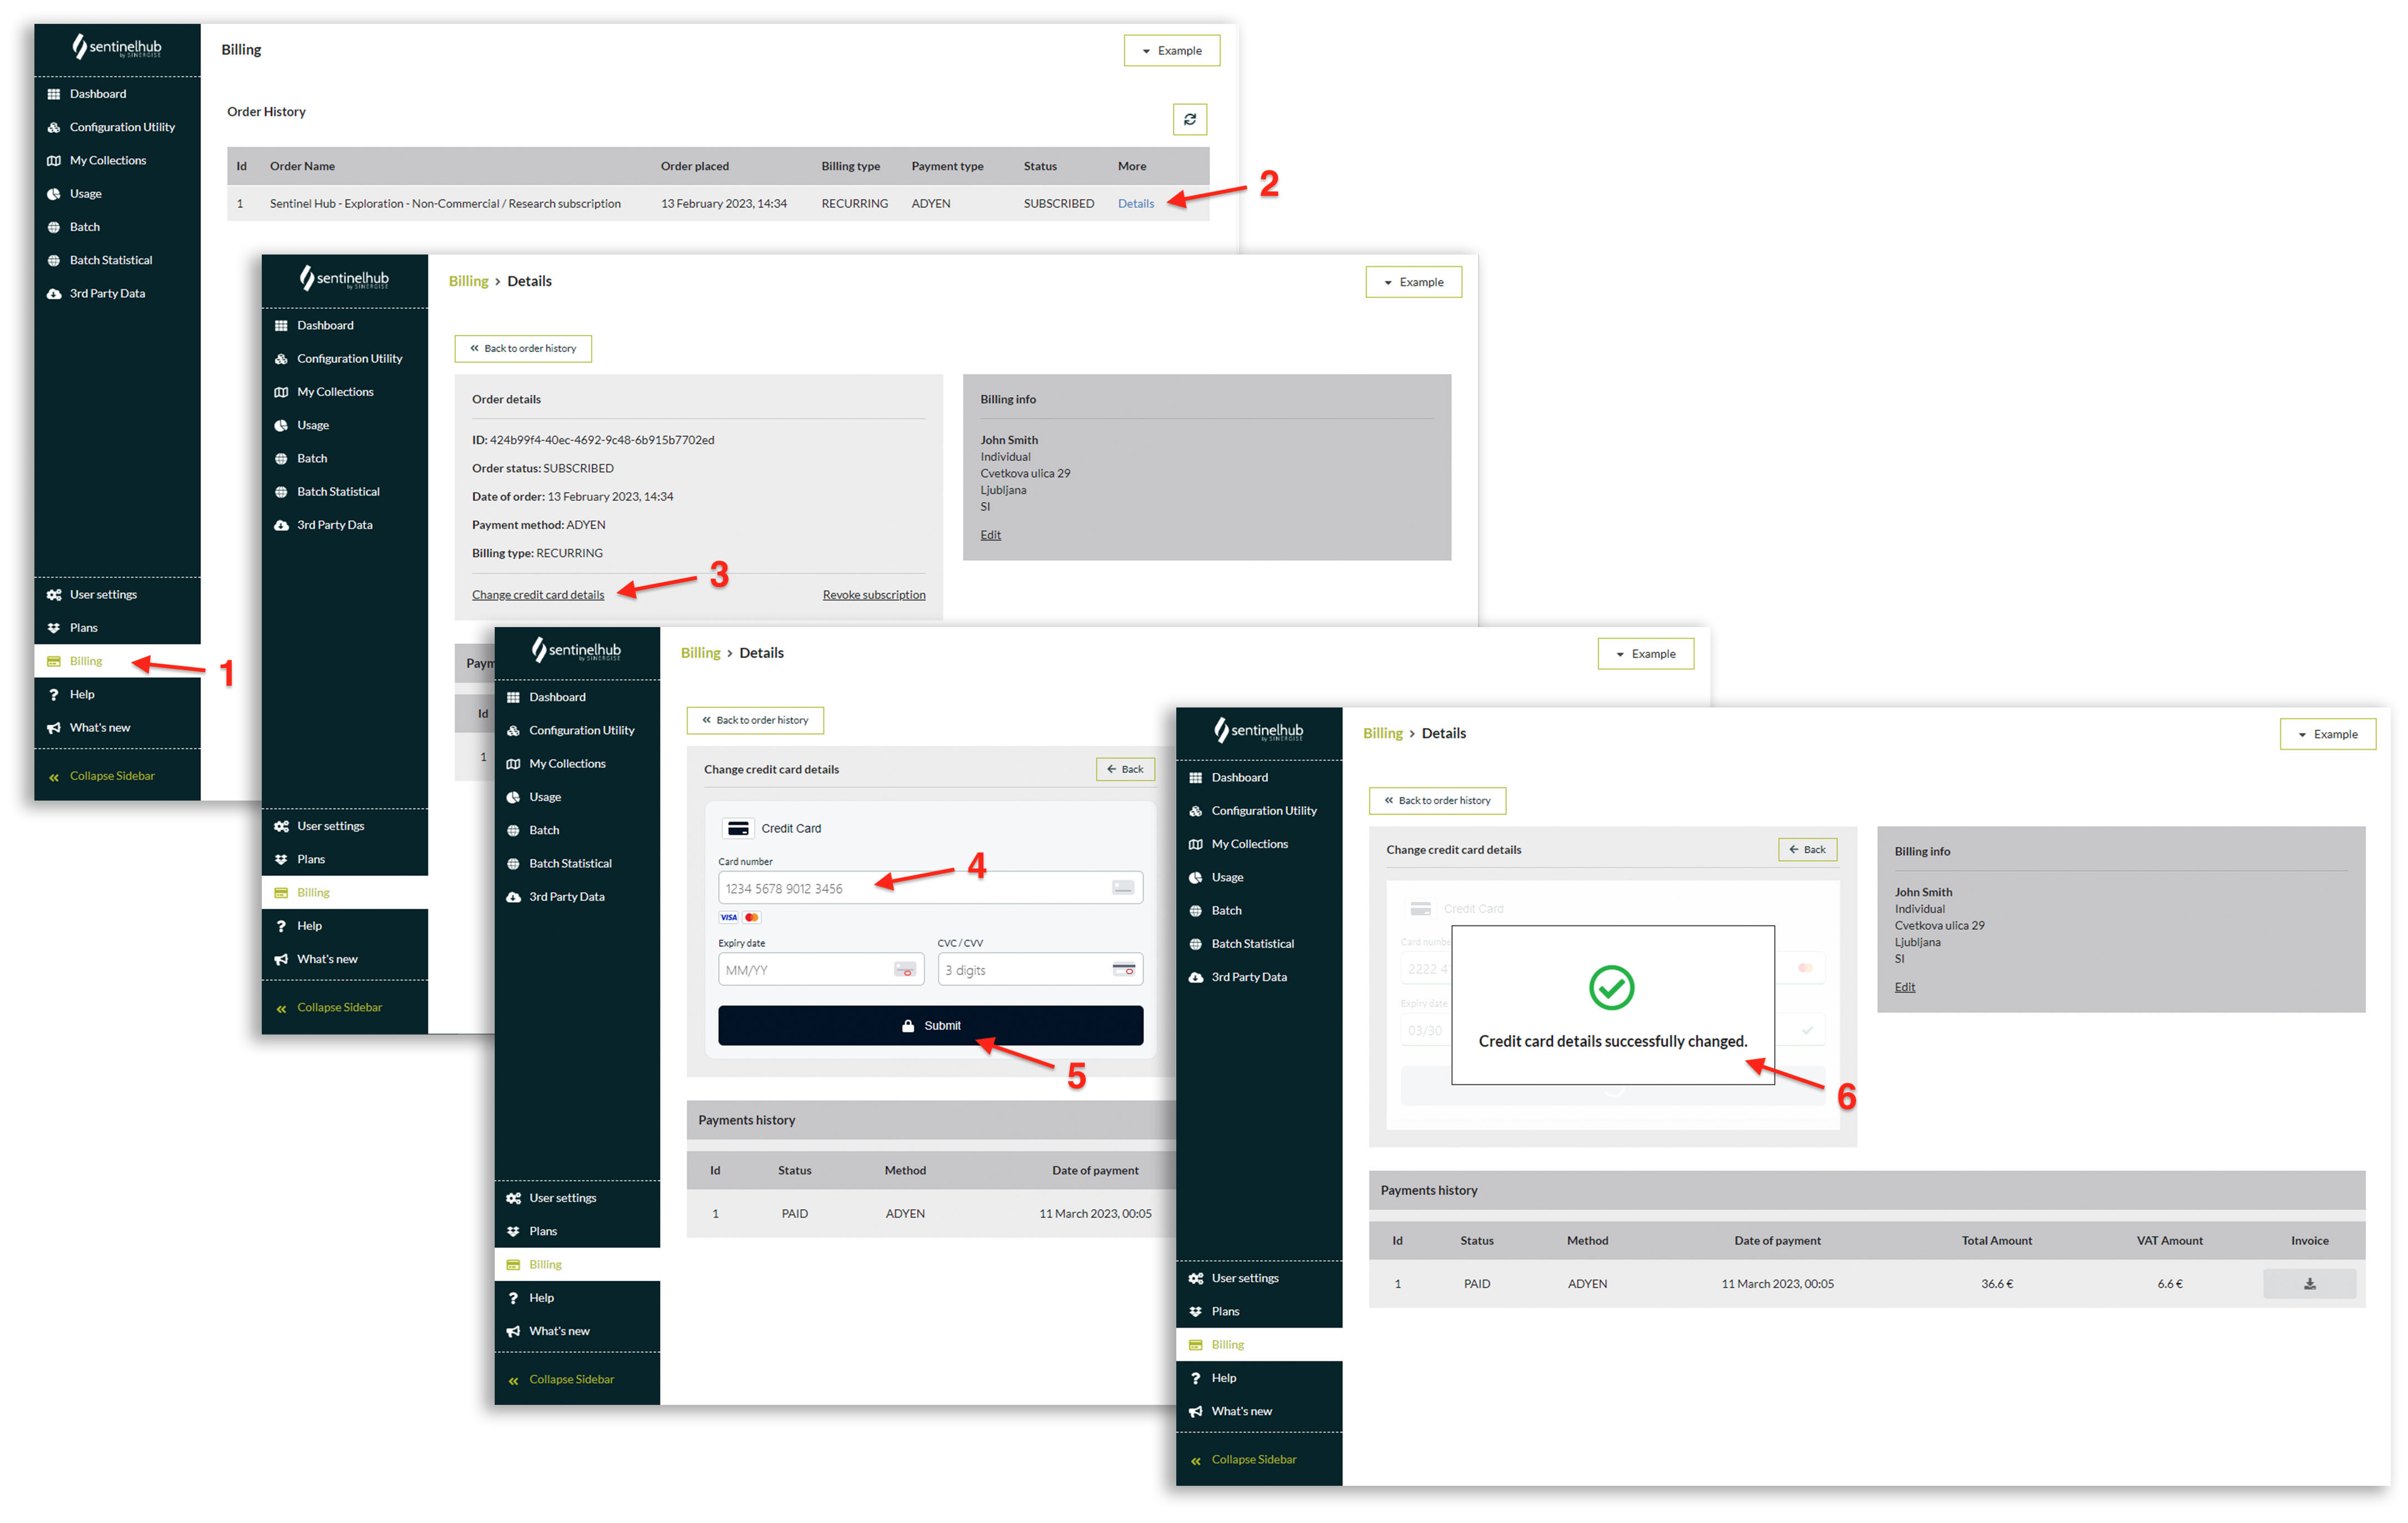The width and height of the screenshot is (2408, 1523).
Task: Select Plans in the leftmost sidebar
Action: pos(84,628)
